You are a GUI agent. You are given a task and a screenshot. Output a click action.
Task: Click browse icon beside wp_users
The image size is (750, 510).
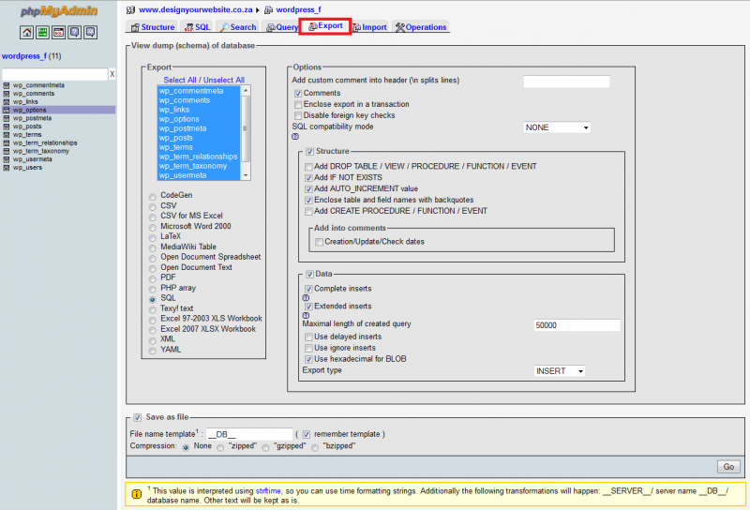7,168
